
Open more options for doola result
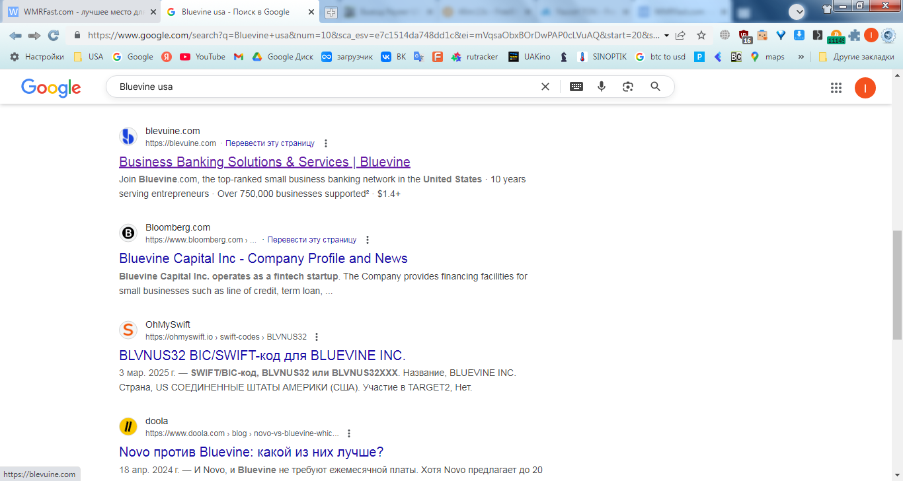tap(349, 433)
